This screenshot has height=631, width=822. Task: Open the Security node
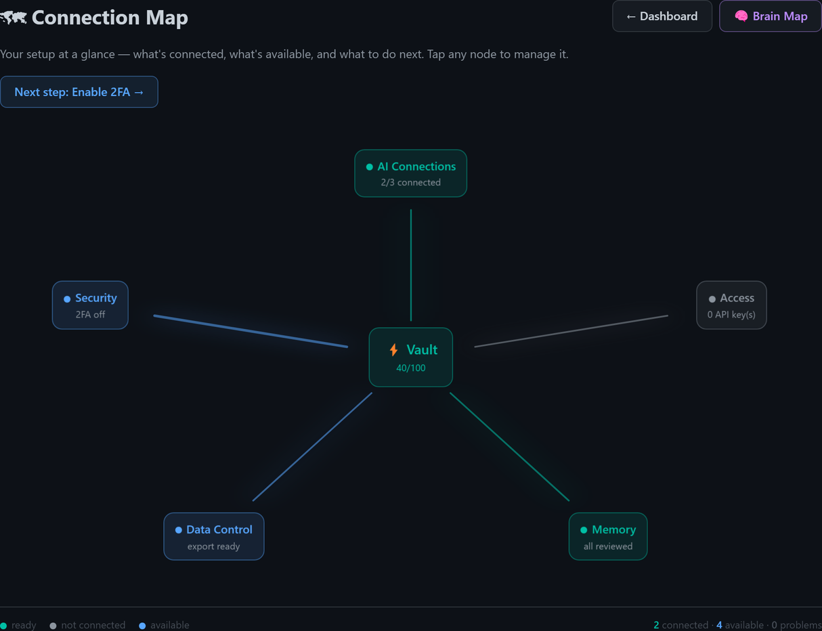tap(90, 305)
